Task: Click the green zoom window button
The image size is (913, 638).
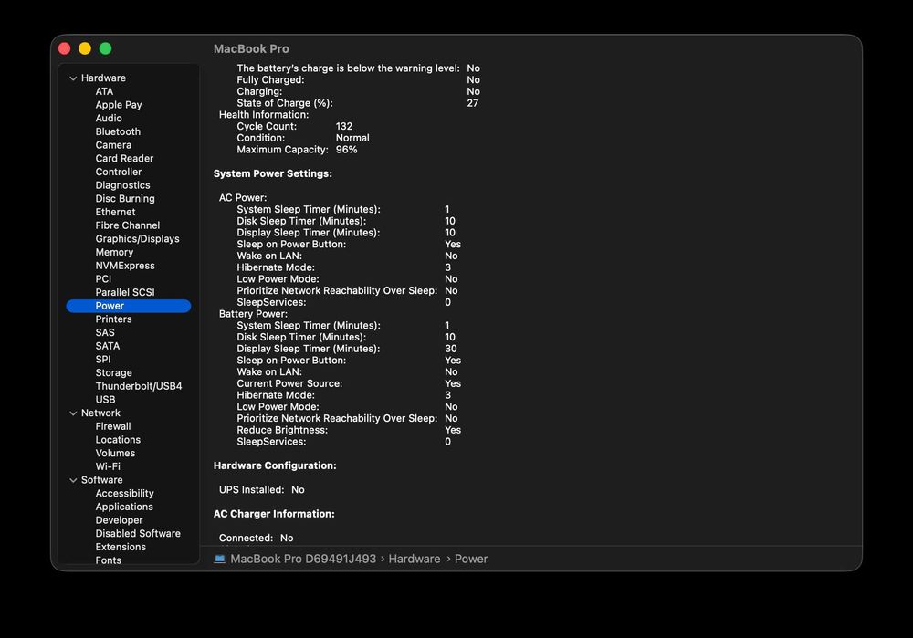Action: (x=105, y=48)
